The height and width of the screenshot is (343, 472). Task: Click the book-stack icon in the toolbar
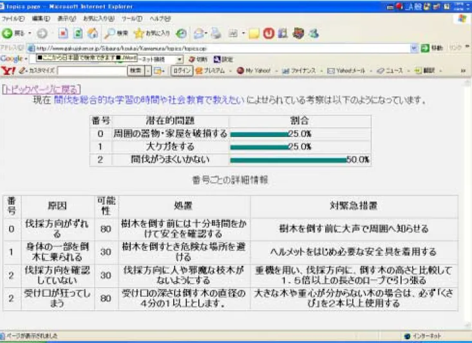click(x=283, y=33)
